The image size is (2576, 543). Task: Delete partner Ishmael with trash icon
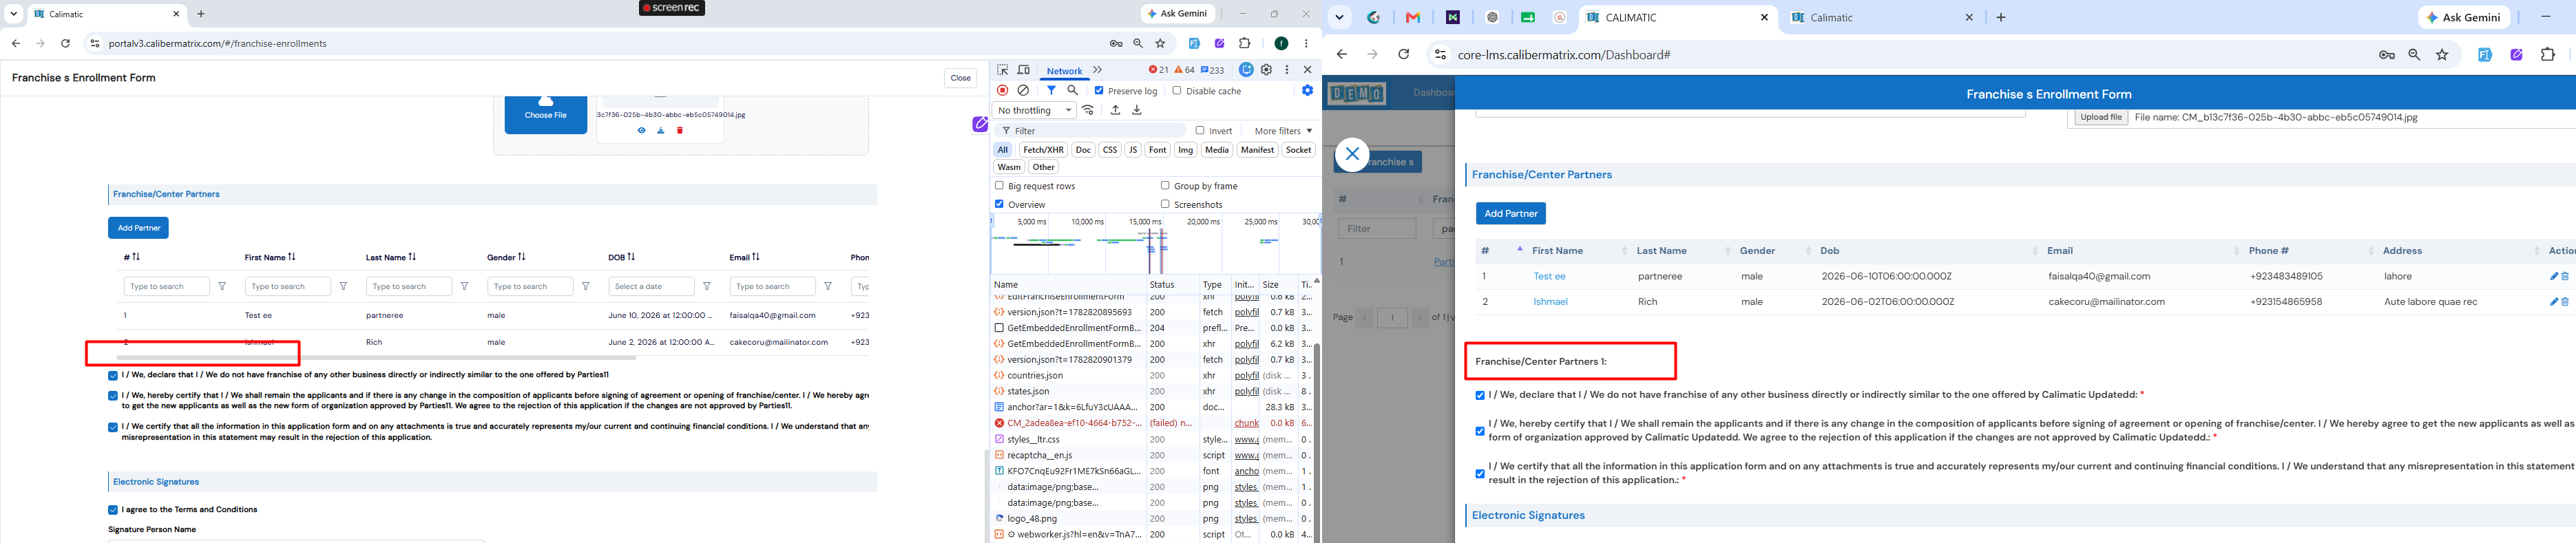click(x=2565, y=302)
